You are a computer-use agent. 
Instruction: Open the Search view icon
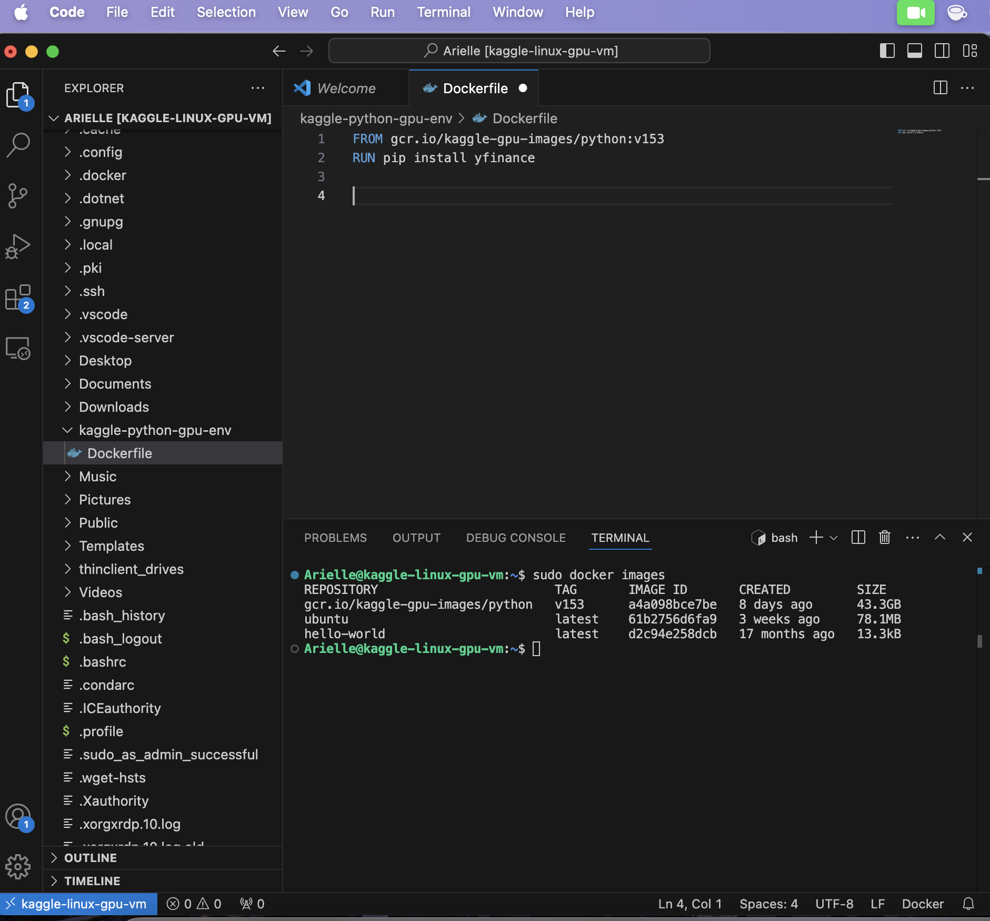[x=19, y=145]
